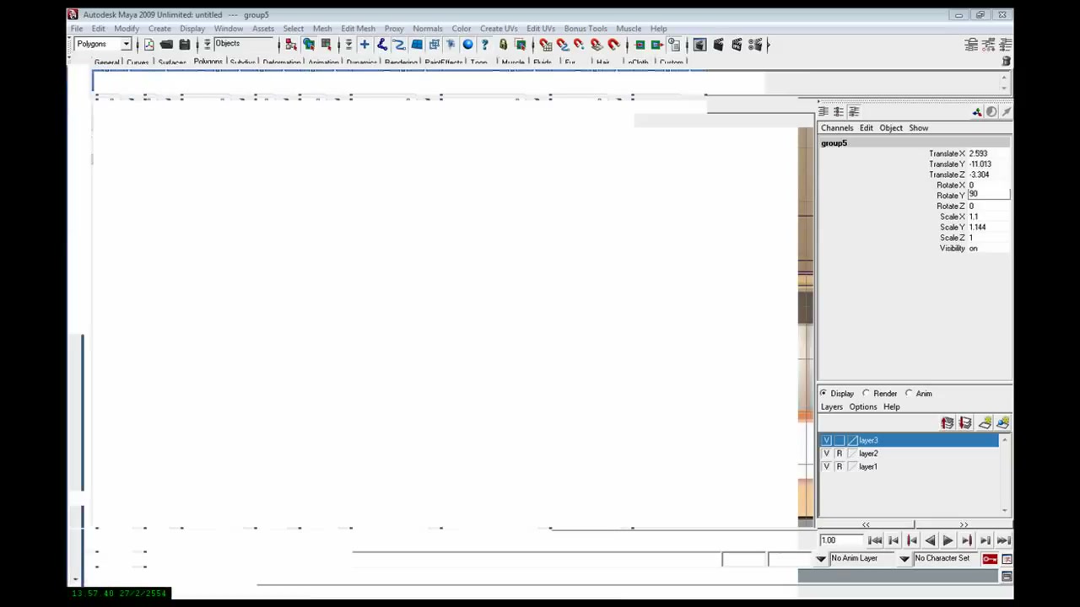1080x607 pixels.
Task: Click the IPR render clapboard icon
Action: pyautogui.click(x=737, y=44)
